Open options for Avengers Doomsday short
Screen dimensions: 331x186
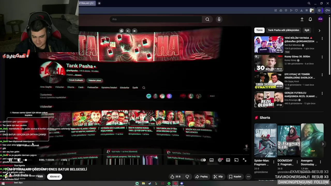320,162
